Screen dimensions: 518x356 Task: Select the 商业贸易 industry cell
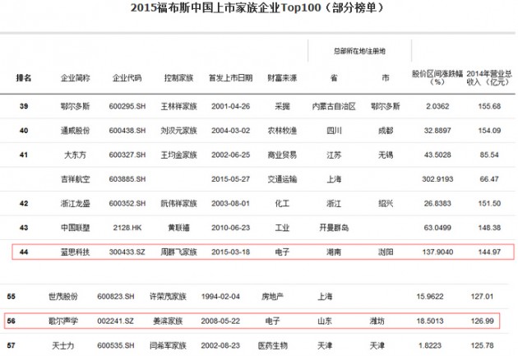click(x=282, y=155)
